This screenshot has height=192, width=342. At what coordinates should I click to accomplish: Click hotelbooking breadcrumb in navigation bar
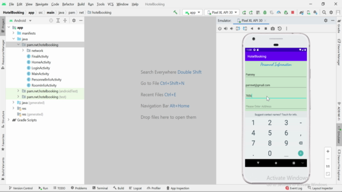click(x=99, y=12)
